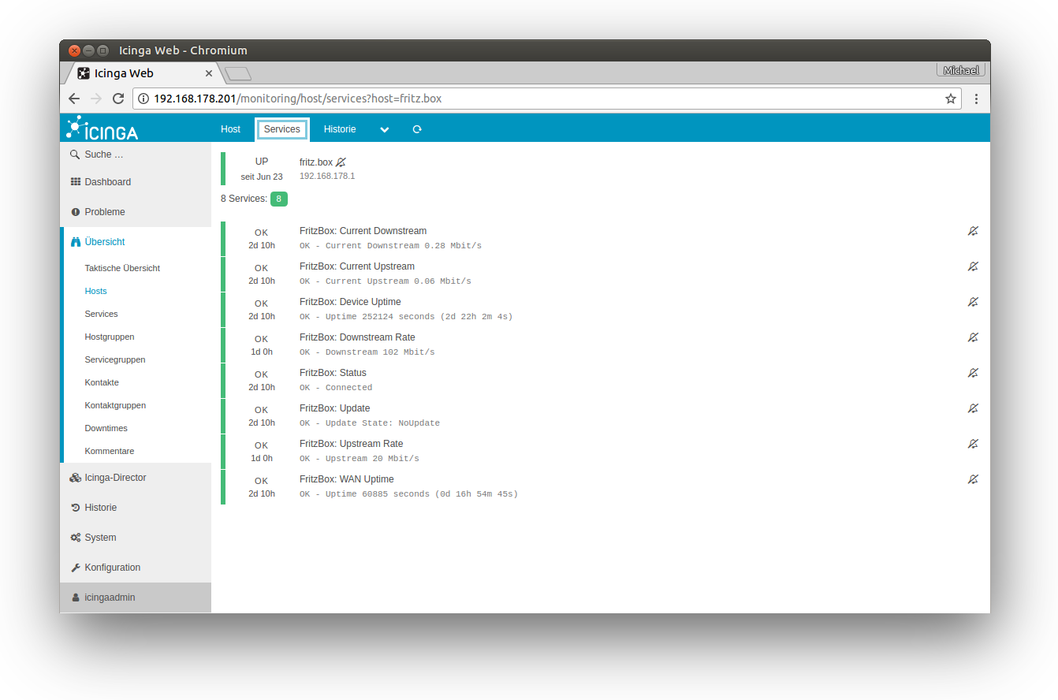Click muted bell icon on Current Downstream row
The image size is (1058, 700).
click(973, 231)
